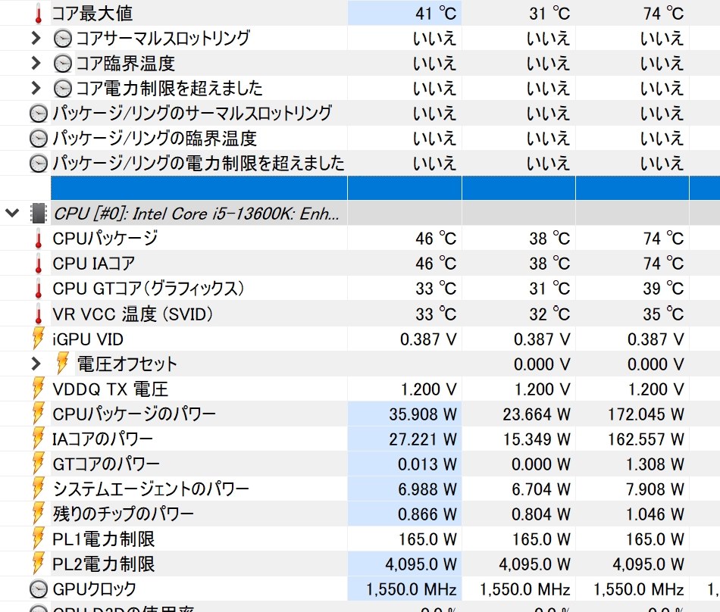Click the 35.908 W current power value

[423, 414]
